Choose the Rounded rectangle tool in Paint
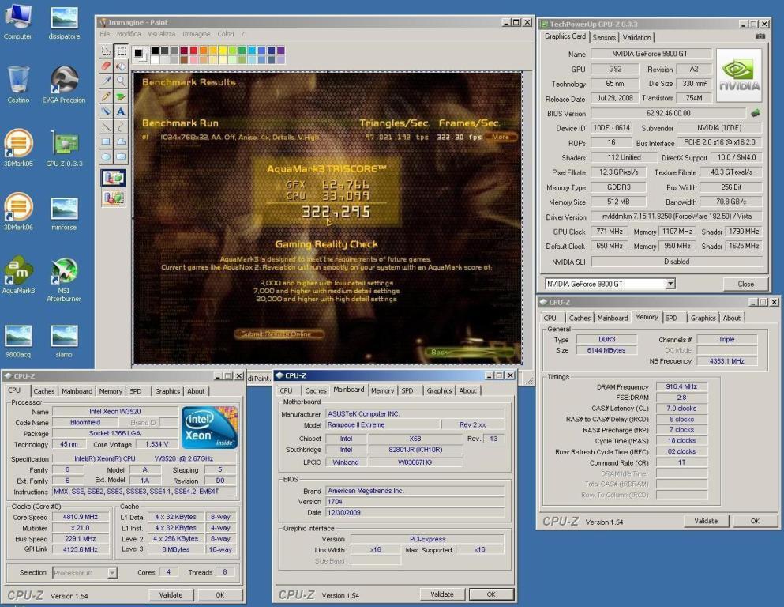 point(121,156)
